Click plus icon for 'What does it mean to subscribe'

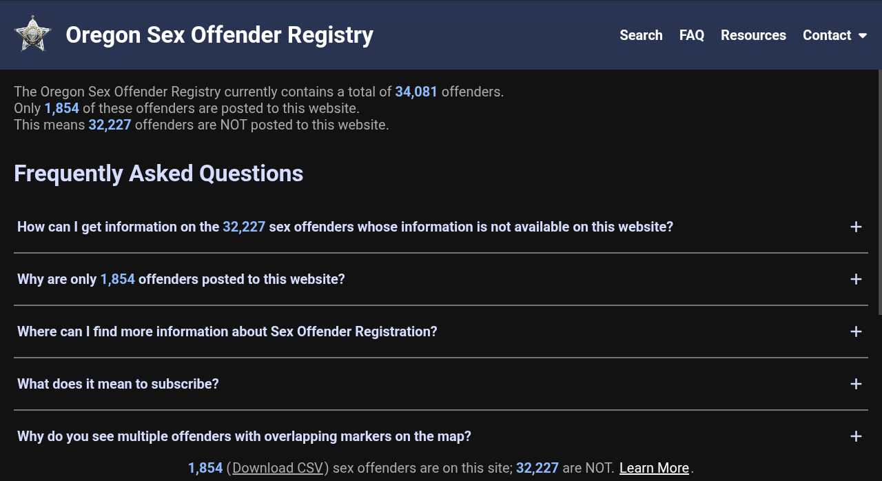(x=856, y=384)
